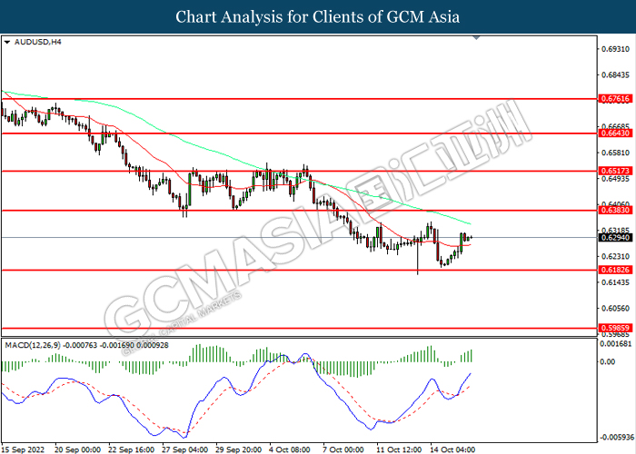Viewport: 636px width, 454px height.
Task: Select the 0.66430 price level label
Action: tap(616, 133)
